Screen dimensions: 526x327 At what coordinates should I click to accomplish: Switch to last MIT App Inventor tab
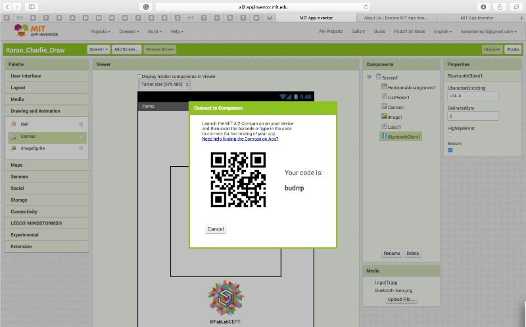click(477, 18)
